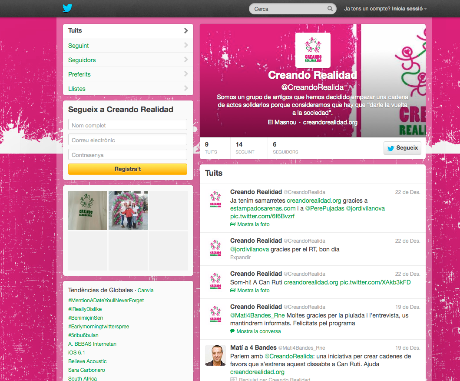Open the t-shirt logo photo thumbnail
This screenshot has width=460, height=381.
click(x=88, y=211)
